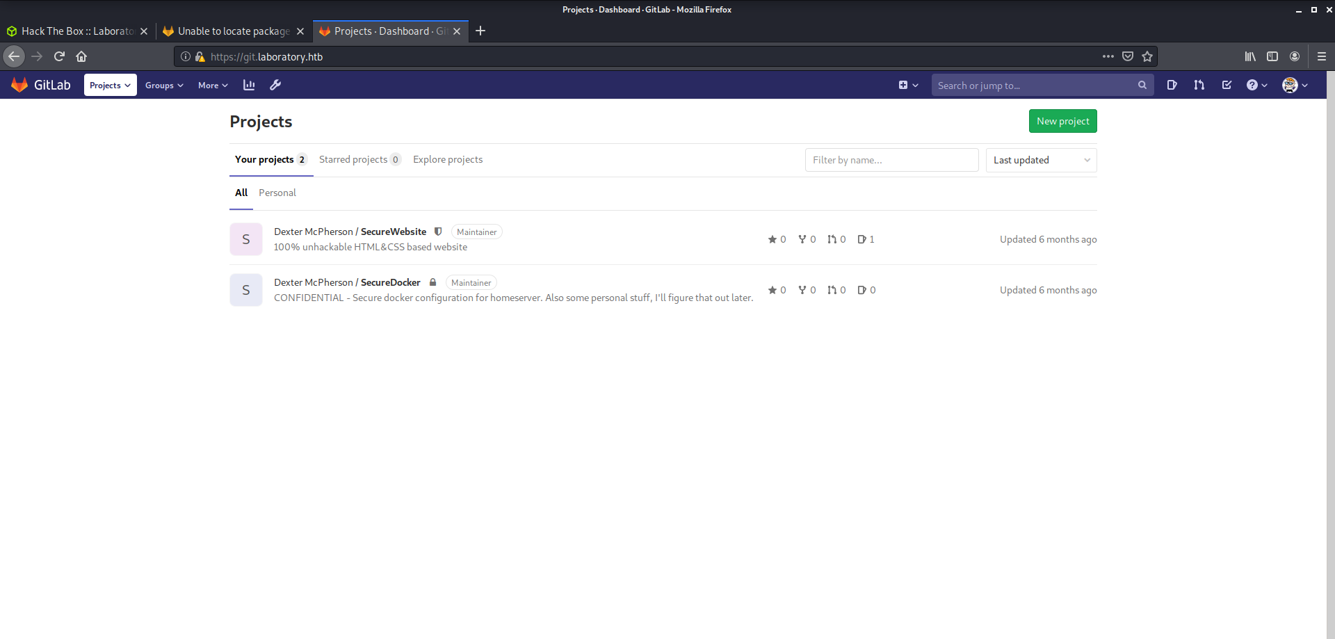Open Merge requests icon in top navbar
Screen dimensions: 1335x639
click(1199, 85)
